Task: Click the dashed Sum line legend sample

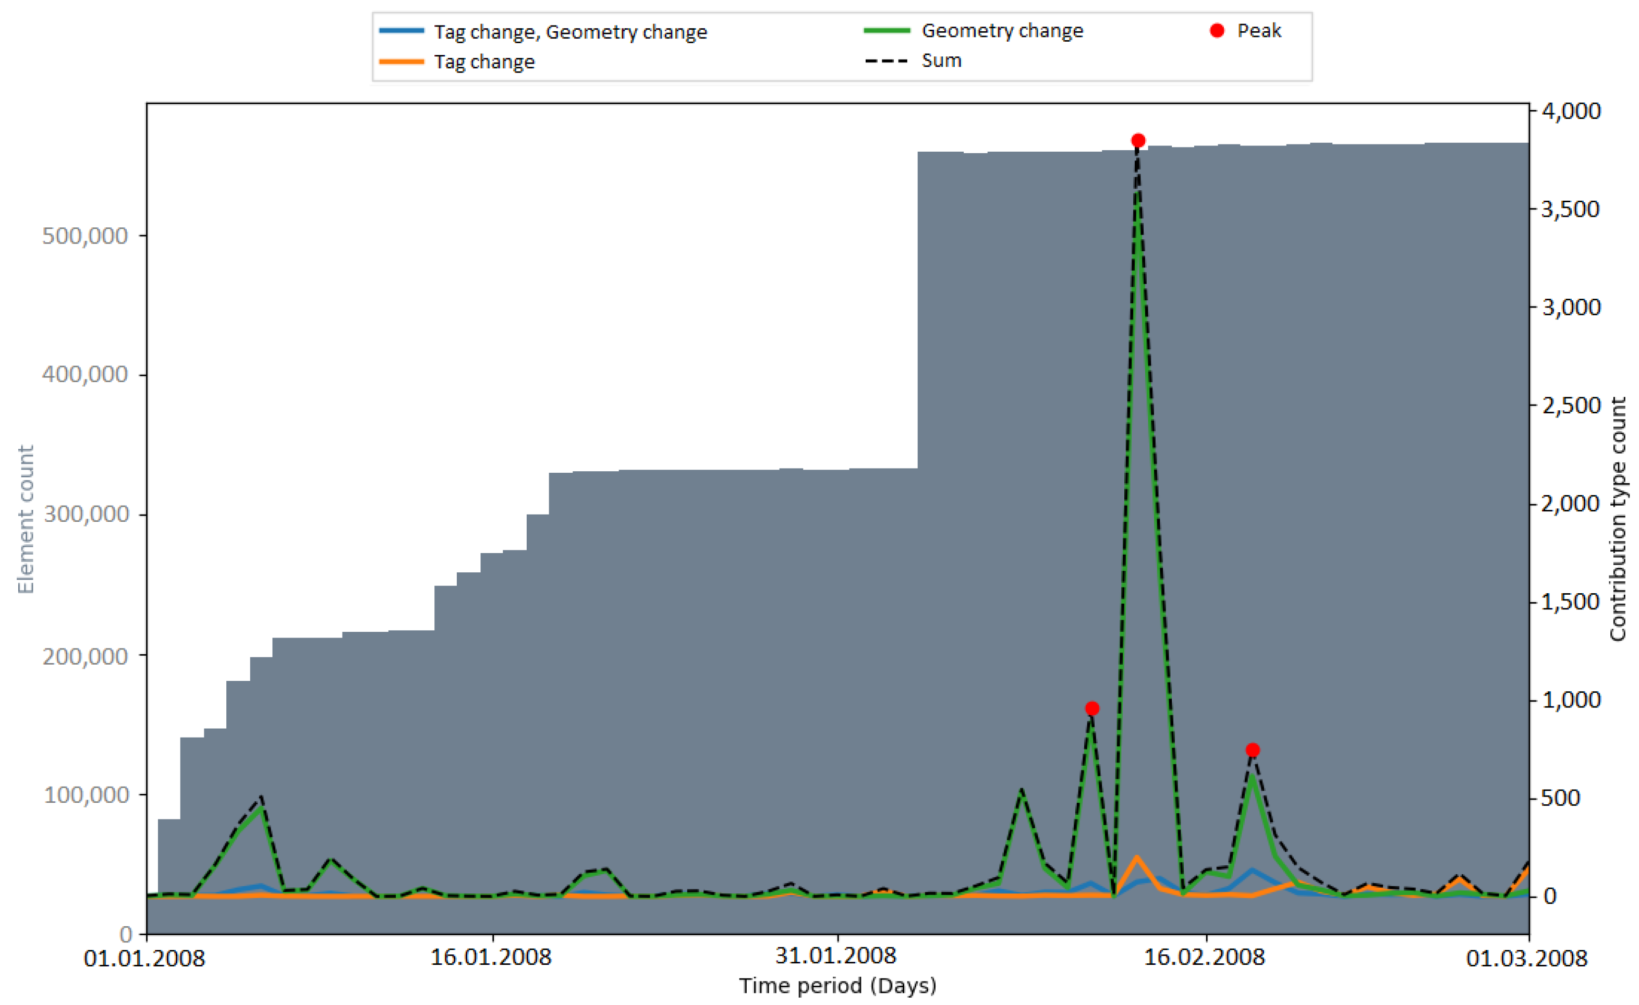Action: [887, 61]
